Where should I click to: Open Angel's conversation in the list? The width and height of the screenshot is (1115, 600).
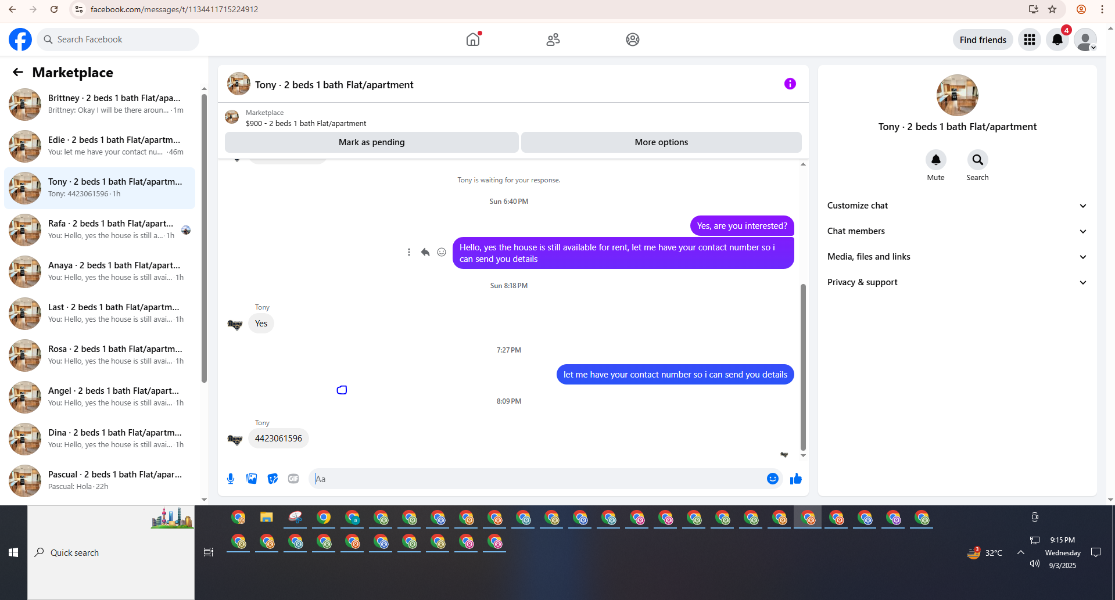coord(99,397)
